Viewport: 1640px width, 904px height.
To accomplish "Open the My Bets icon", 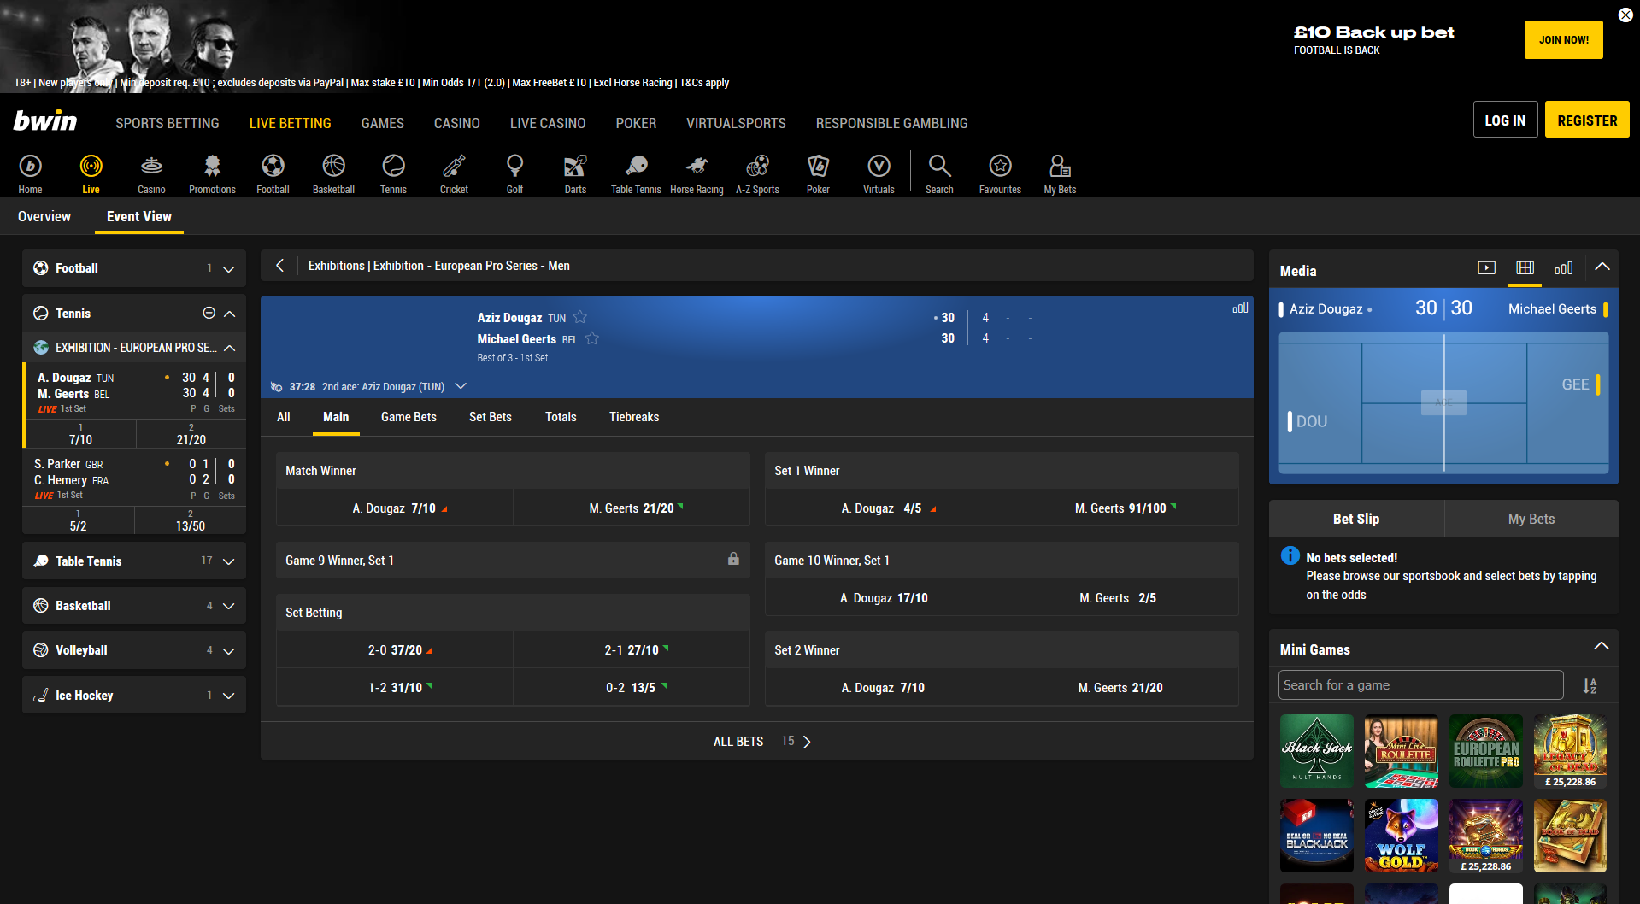I will [x=1060, y=173].
